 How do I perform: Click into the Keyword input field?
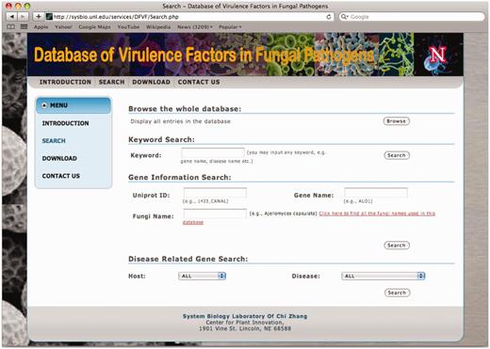click(213, 152)
